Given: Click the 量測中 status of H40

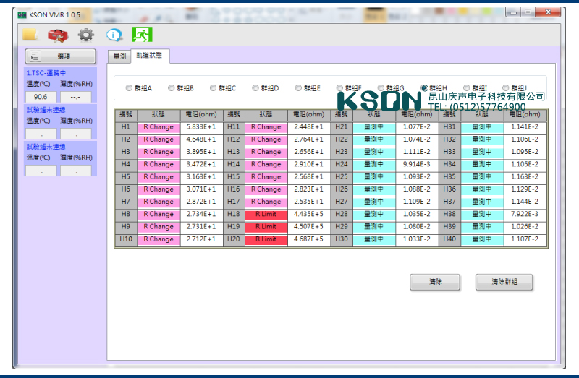Looking at the screenshot, I should [482, 240].
